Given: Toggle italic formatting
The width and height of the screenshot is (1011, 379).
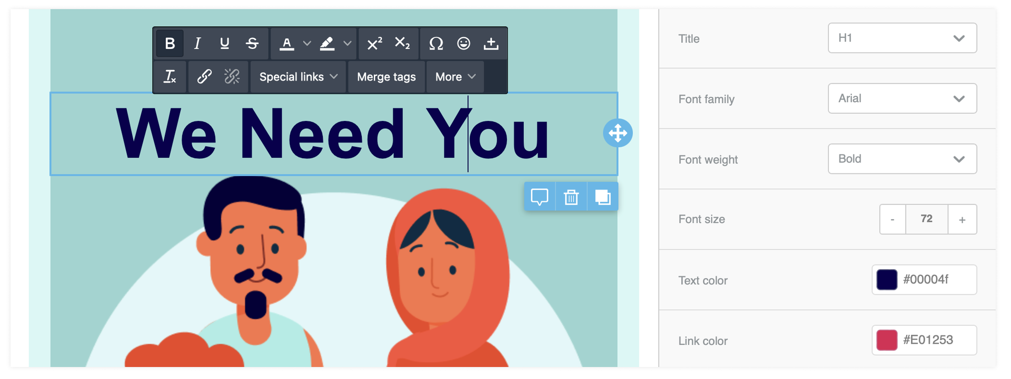Looking at the screenshot, I should tap(197, 44).
